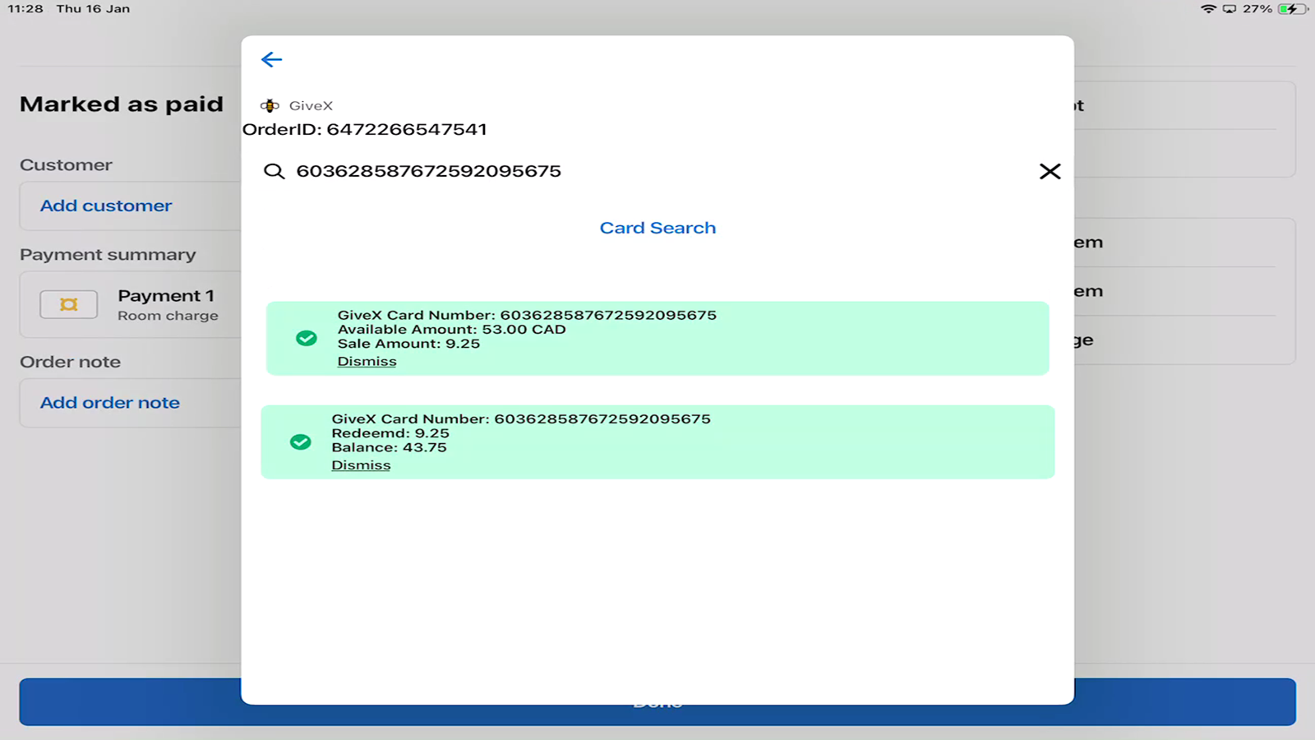The height and width of the screenshot is (740, 1315).
Task: Click the 27% battery percentage
Action: tap(1257, 9)
